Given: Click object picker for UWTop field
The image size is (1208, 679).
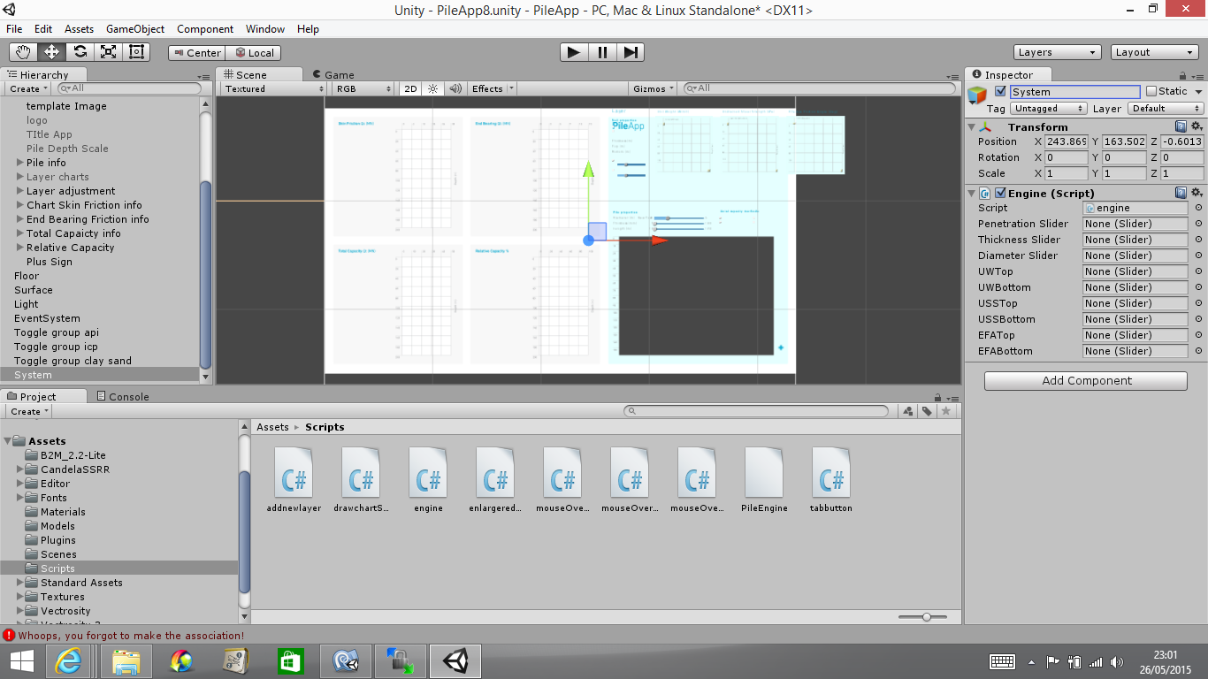Looking at the screenshot, I should [1198, 271].
